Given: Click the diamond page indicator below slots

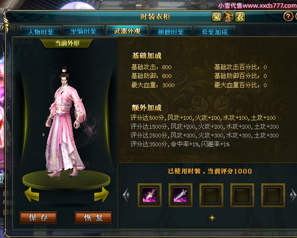Looking at the screenshot, I should 212,218.
